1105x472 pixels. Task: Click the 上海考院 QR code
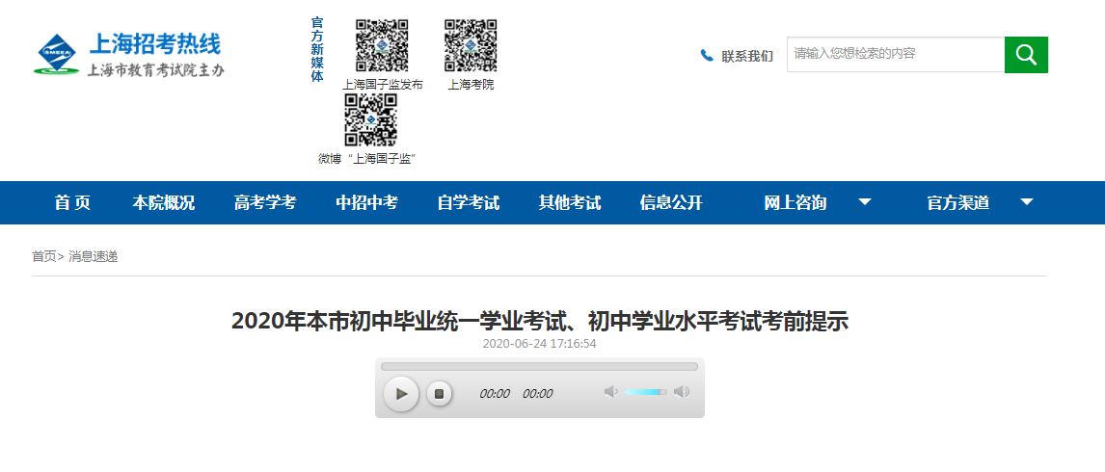point(471,45)
